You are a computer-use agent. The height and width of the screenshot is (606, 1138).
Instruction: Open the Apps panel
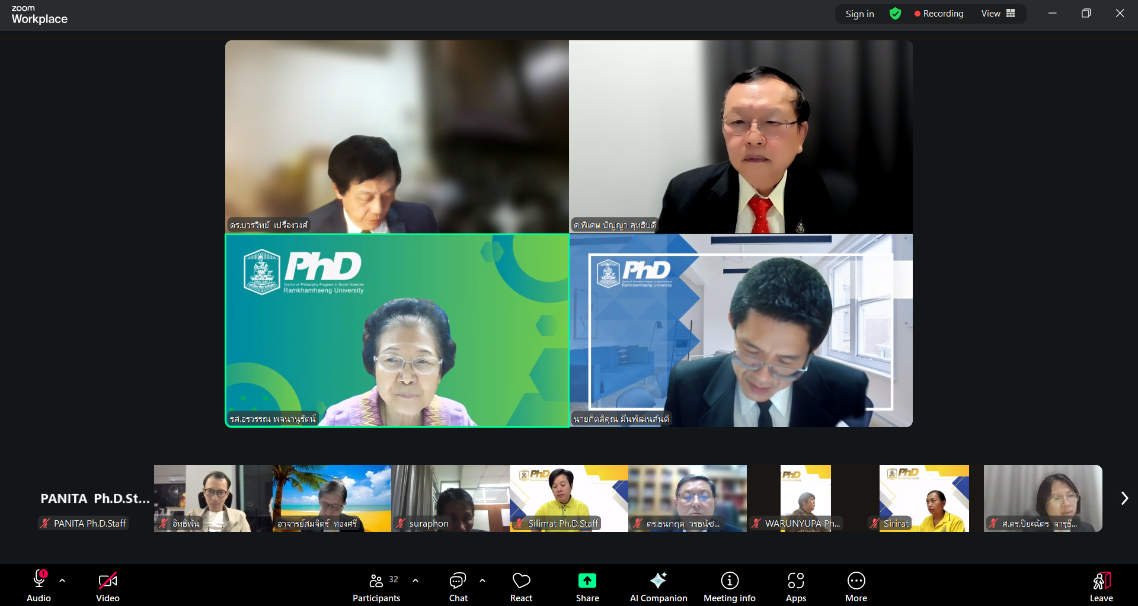point(795,586)
